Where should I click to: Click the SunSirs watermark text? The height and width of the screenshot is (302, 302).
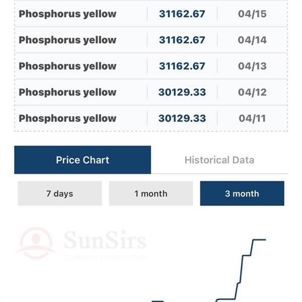click(x=105, y=242)
